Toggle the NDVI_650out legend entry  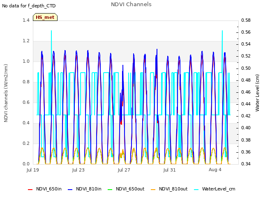click(x=126, y=189)
